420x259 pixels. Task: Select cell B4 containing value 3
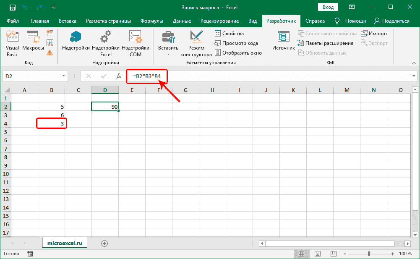tap(51, 123)
